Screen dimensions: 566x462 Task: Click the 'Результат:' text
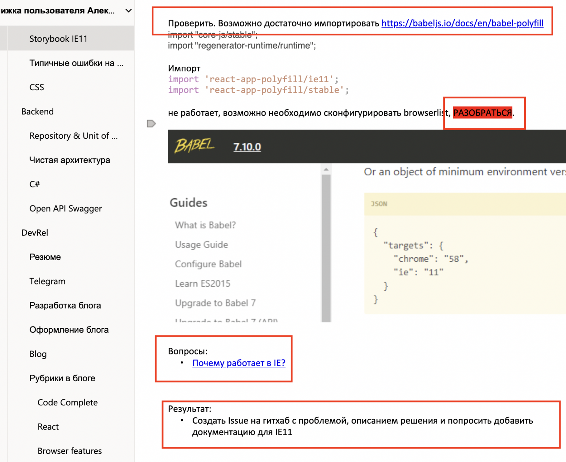tap(189, 409)
